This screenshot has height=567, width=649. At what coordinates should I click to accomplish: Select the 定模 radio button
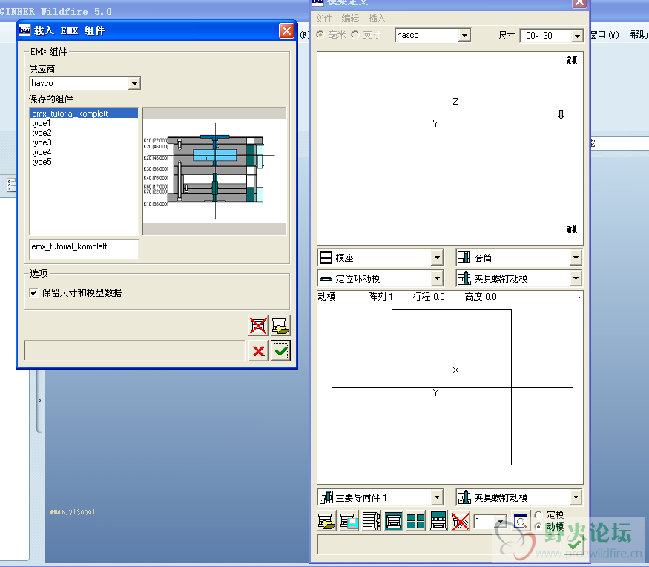538,514
